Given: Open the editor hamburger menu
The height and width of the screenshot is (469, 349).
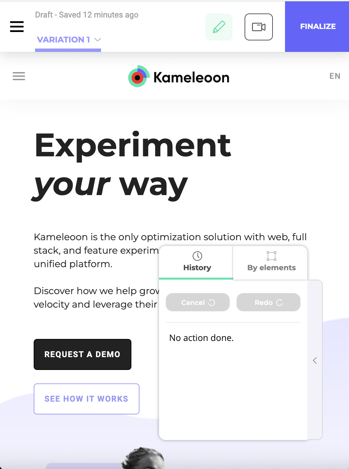Looking at the screenshot, I should pos(17,27).
